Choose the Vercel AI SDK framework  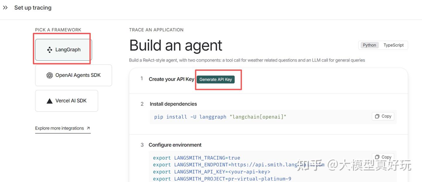click(x=66, y=101)
